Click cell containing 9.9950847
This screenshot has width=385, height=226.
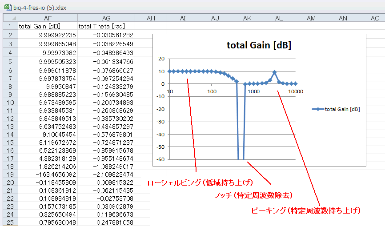48,87
